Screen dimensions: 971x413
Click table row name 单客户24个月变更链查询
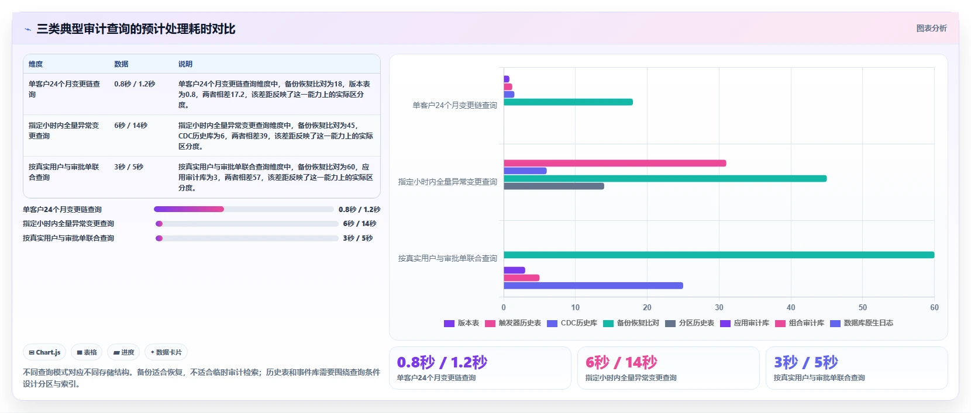coord(64,89)
